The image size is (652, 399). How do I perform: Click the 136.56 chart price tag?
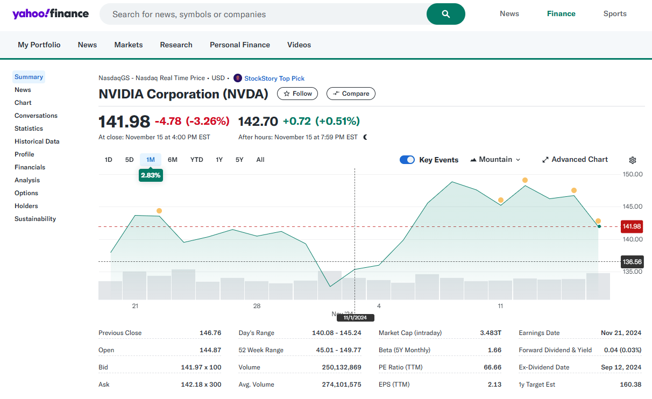click(632, 262)
